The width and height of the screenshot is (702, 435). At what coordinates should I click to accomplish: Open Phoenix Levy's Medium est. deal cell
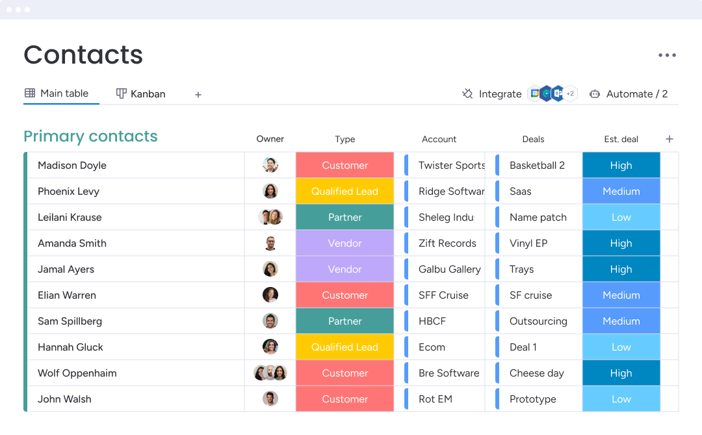621,191
